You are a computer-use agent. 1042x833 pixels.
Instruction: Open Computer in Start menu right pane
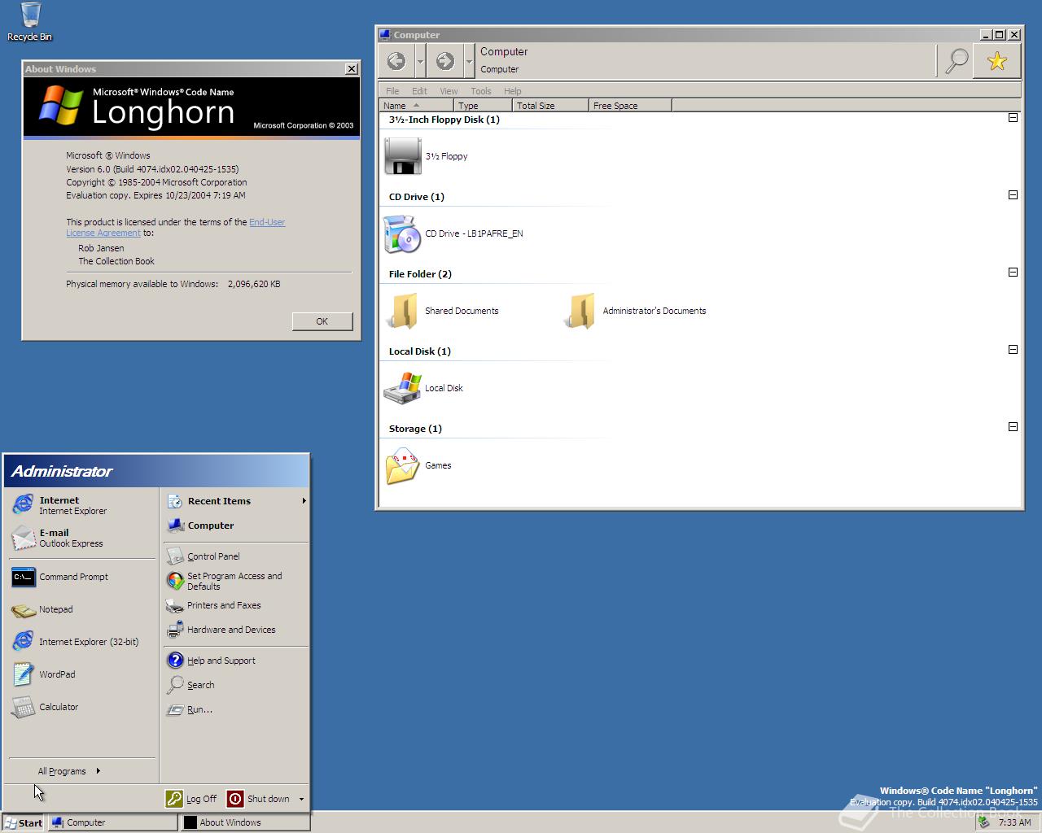(235, 526)
